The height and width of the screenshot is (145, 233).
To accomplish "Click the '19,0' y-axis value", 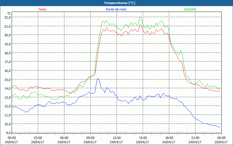I will [8, 44].
